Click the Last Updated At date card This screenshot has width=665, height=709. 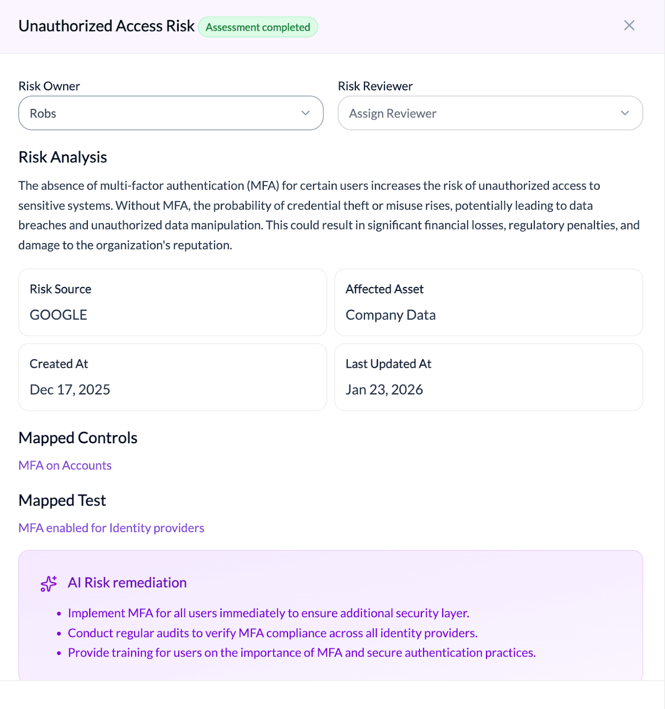488,377
